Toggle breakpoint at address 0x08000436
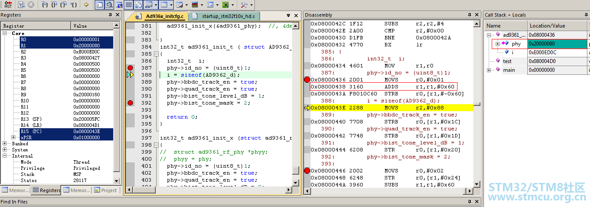 pyautogui.click(x=307, y=80)
